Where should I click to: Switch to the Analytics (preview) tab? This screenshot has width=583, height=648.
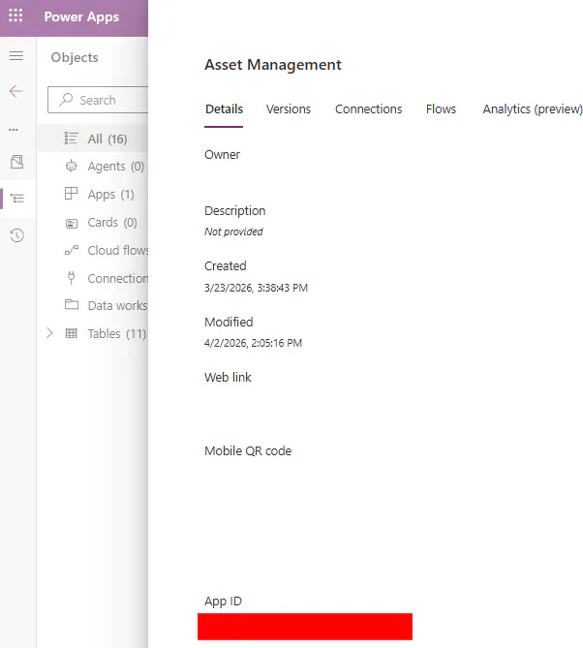533,109
